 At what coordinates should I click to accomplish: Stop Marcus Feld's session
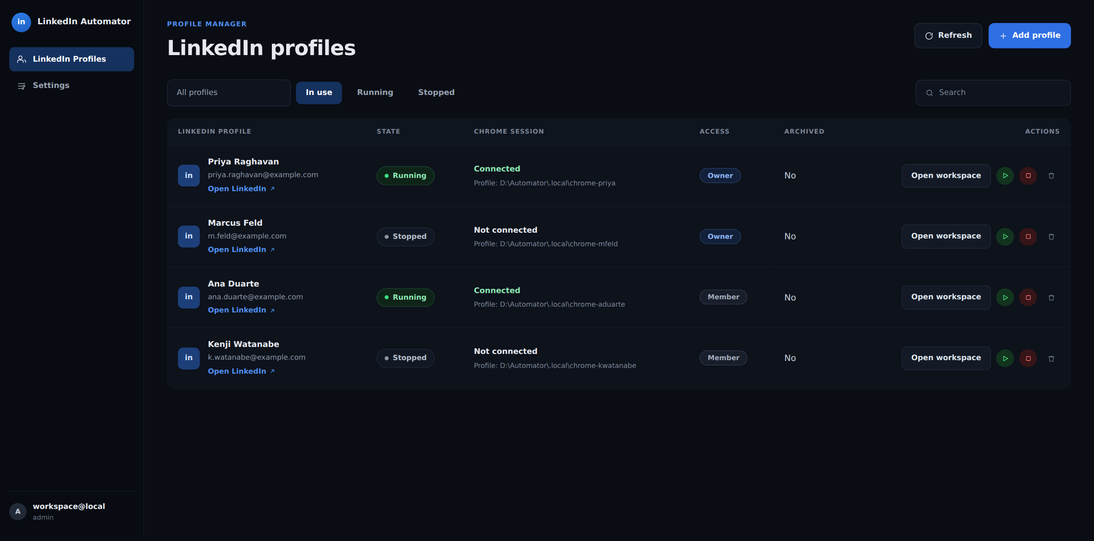pyautogui.click(x=1028, y=236)
